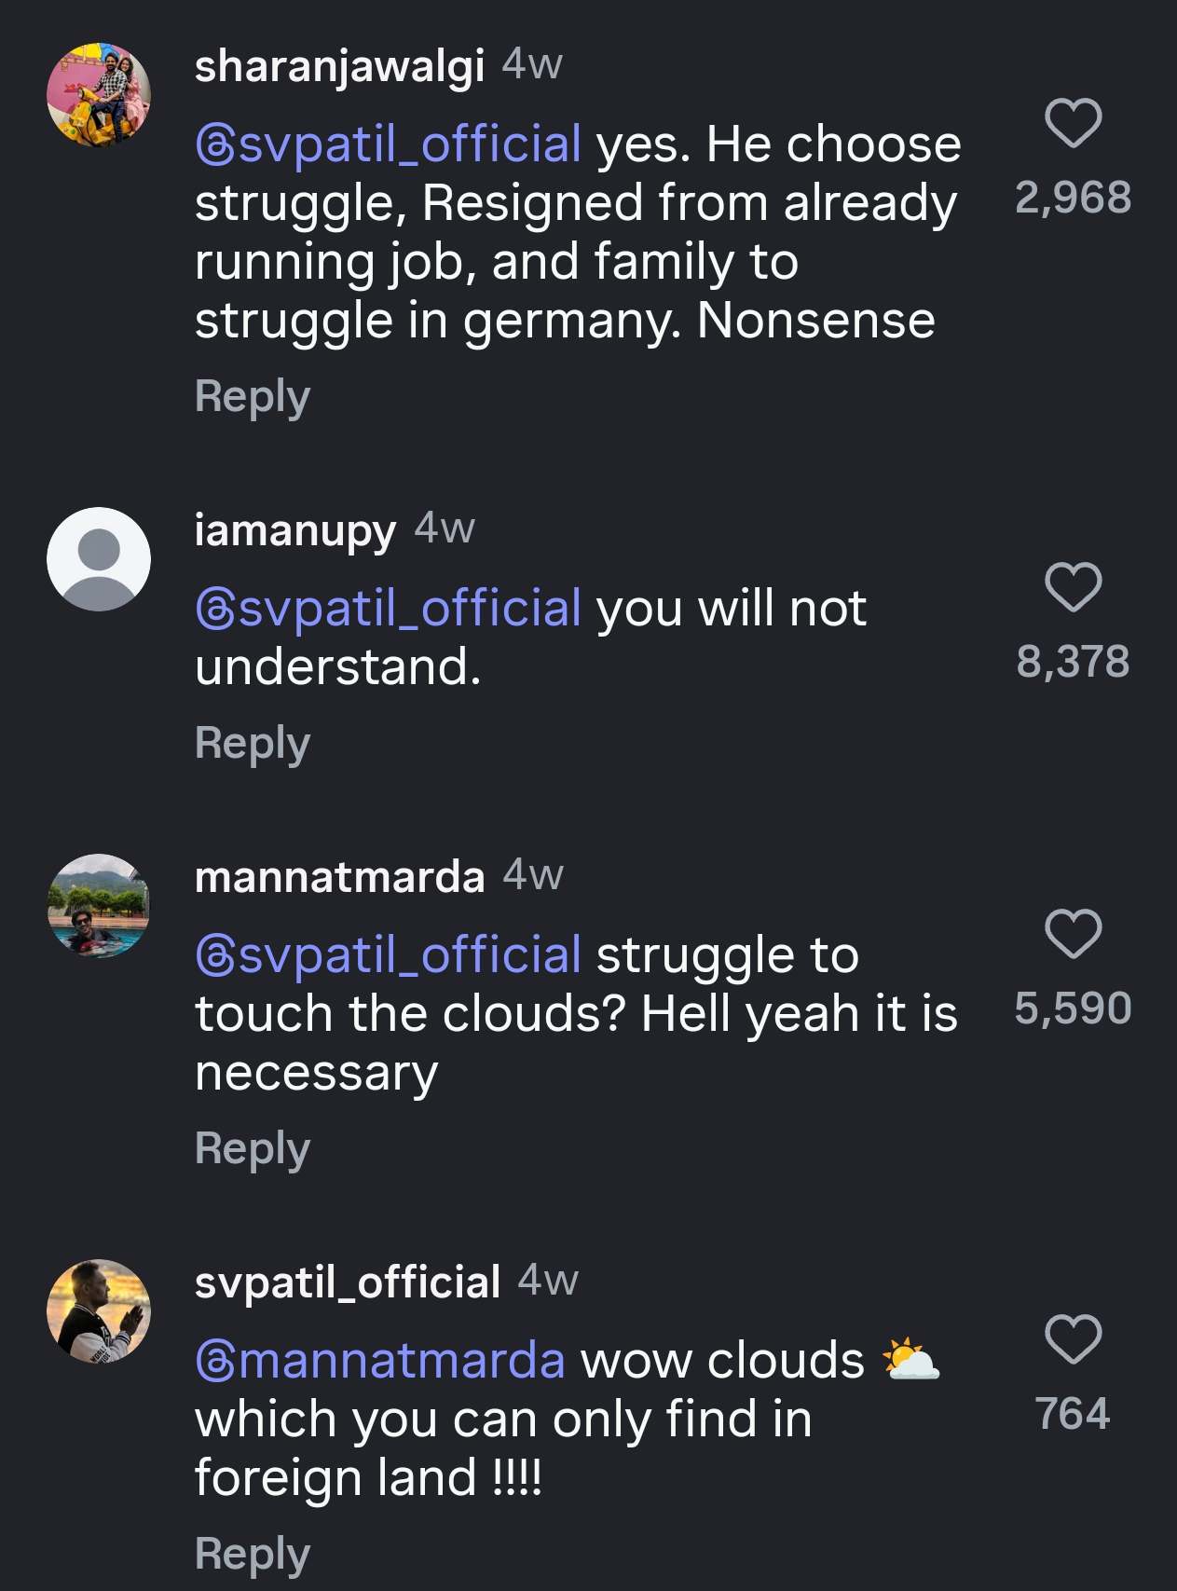Tap the @mannatmarda mention
1177x1591 pixels.
click(380, 1361)
